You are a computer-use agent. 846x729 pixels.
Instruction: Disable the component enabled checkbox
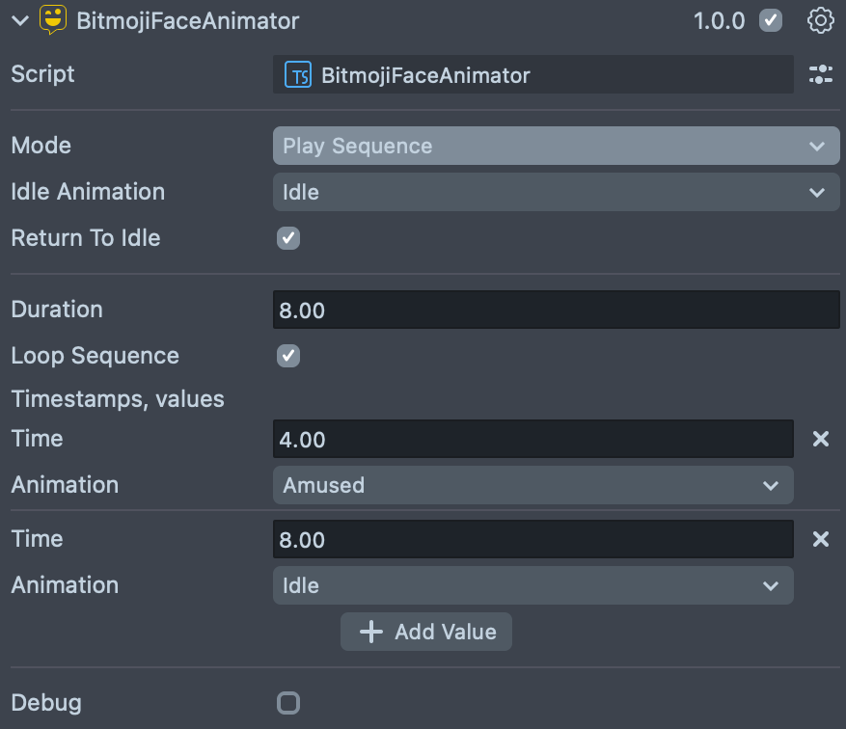click(771, 20)
